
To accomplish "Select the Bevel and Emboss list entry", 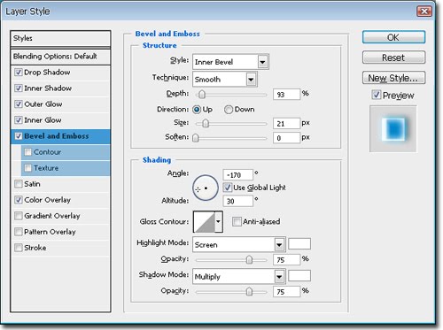I will [60, 136].
